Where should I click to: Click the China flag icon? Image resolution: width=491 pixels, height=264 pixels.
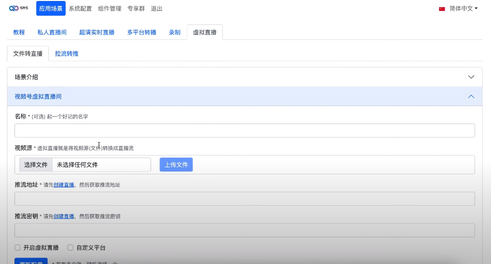pyautogui.click(x=442, y=8)
